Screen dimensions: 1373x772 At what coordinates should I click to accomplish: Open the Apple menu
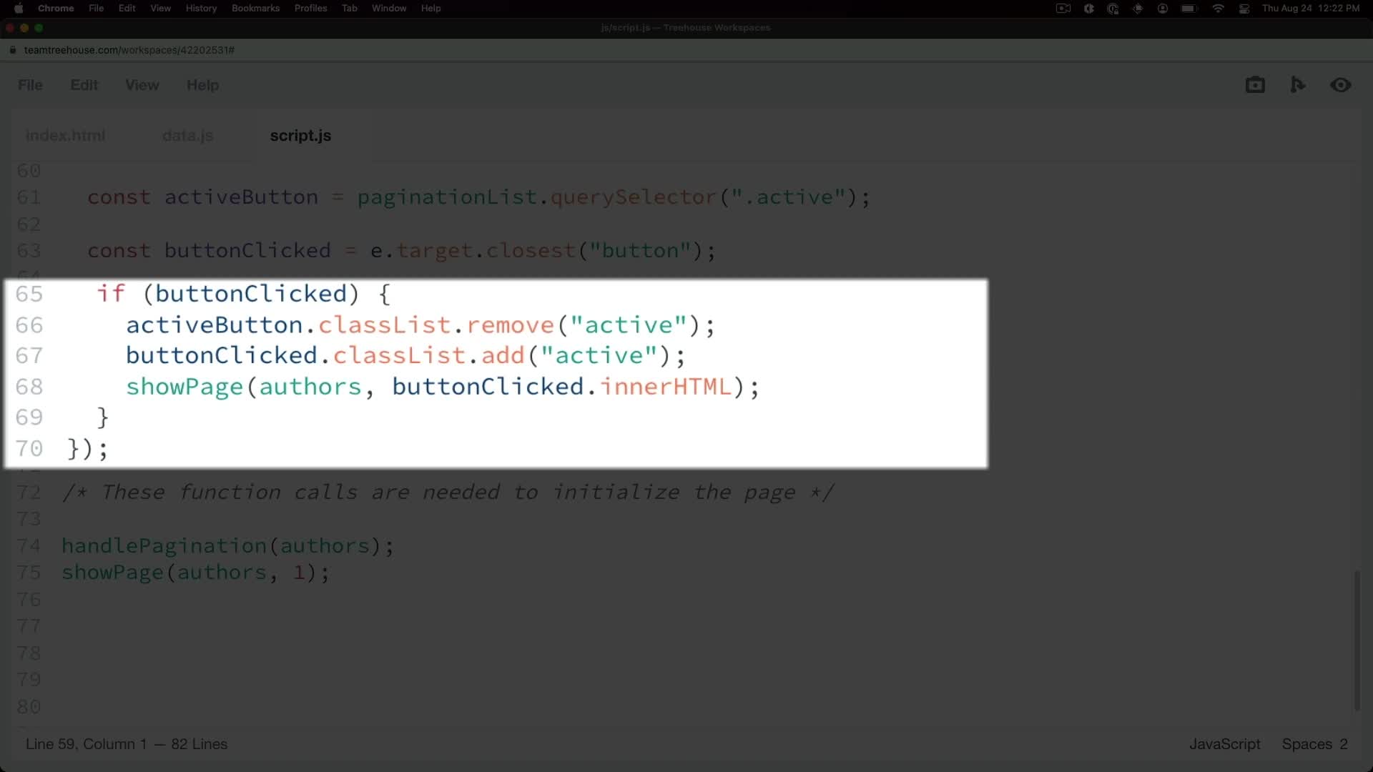(19, 9)
